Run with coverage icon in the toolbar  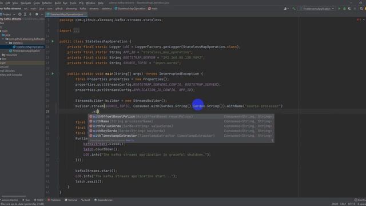point(349,9)
